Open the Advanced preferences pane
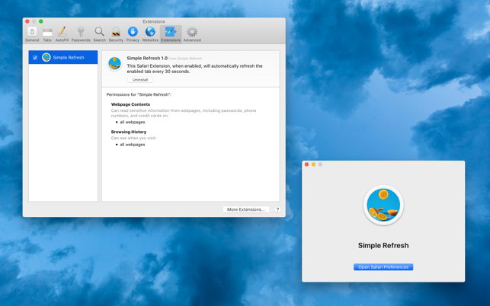 click(x=192, y=34)
